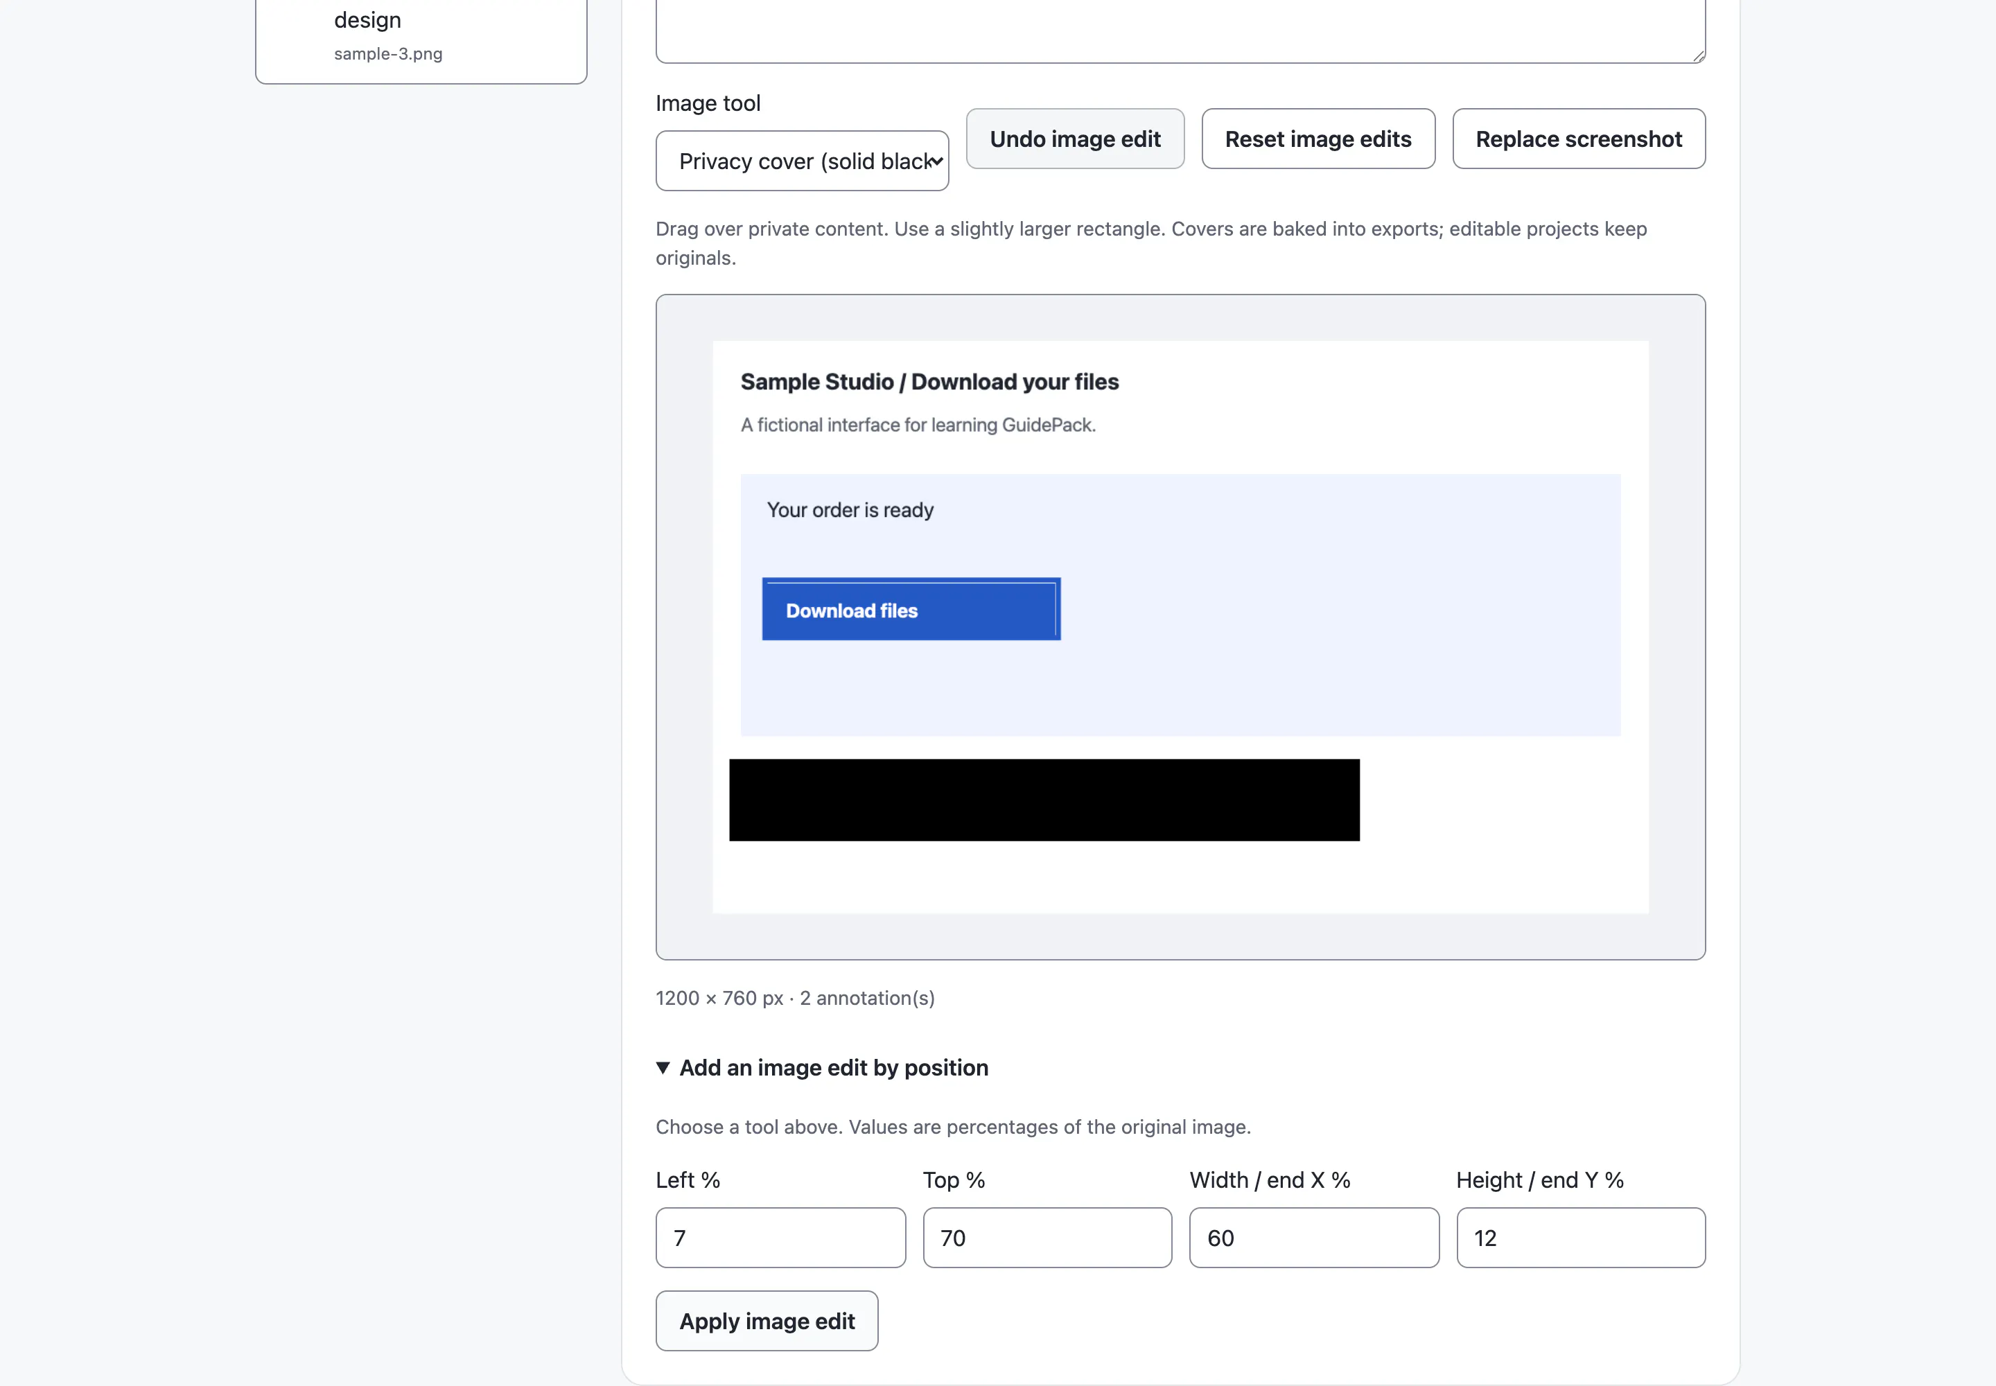The image size is (1996, 1386).
Task: Select the sample-3.png step card
Action: point(421,39)
